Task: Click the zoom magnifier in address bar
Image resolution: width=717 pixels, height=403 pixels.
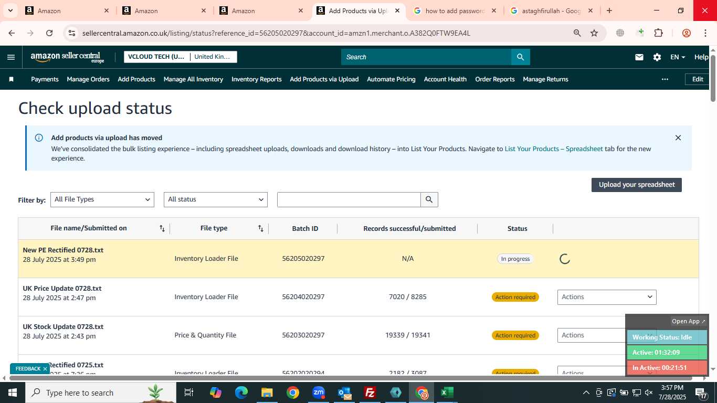Action: [577, 33]
